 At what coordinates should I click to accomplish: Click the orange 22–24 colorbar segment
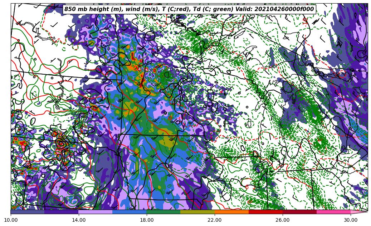[x=231, y=212]
